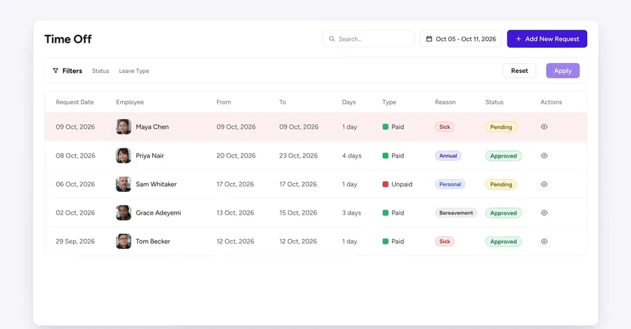The height and width of the screenshot is (329, 631).
Task: Click Approved status badge for Grace Adeyemi
Action: pos(503,213)
